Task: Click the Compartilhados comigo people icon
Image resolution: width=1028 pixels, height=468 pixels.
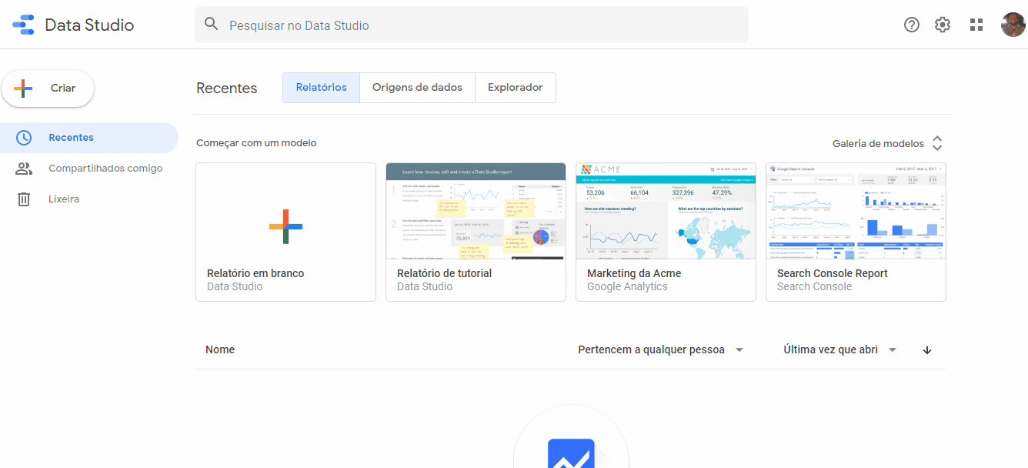Action: (x=24, y=169)
